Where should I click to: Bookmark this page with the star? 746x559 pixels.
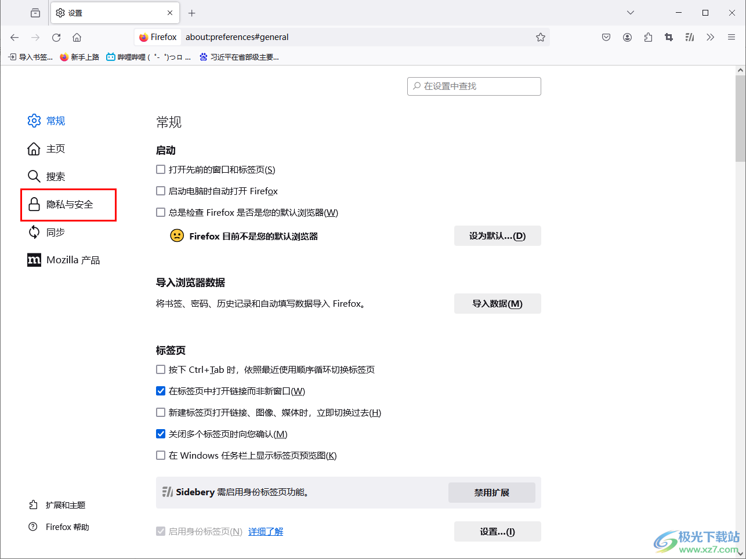[x=541, y=37]
